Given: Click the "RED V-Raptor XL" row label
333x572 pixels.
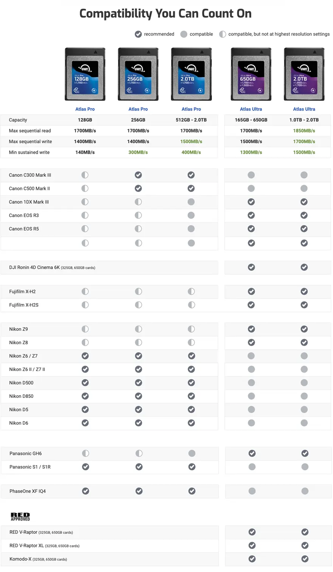Looking at the screenshot, I should click(x=26, y=546).
